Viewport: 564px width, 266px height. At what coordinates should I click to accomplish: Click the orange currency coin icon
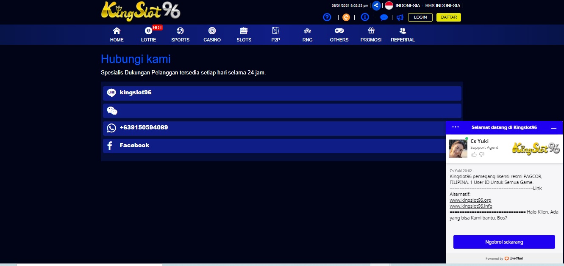tap(346, 17)
